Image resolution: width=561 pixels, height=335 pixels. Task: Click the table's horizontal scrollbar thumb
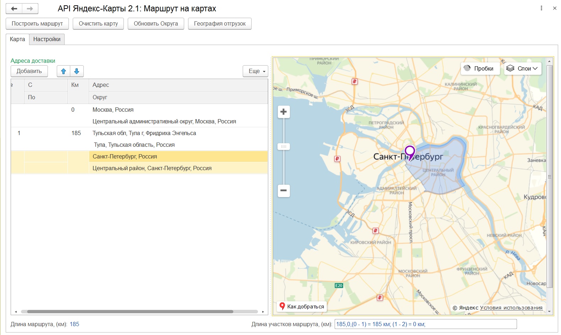(x=130, y=312)
